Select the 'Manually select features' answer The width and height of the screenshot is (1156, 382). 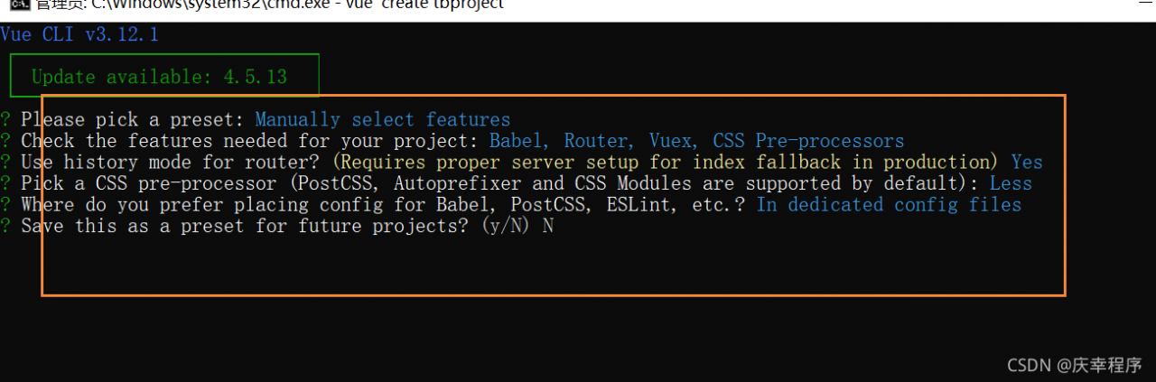coord(382,120)
